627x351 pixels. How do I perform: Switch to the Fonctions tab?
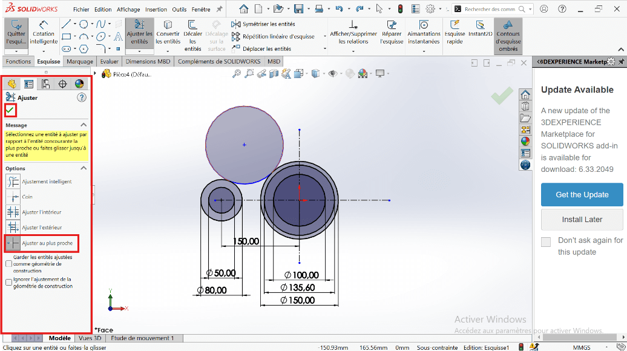[18, 62]
